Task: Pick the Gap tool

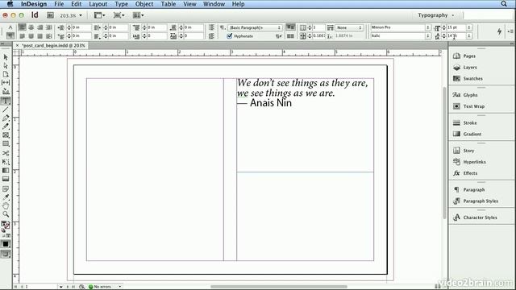Action: click(6, 82)
